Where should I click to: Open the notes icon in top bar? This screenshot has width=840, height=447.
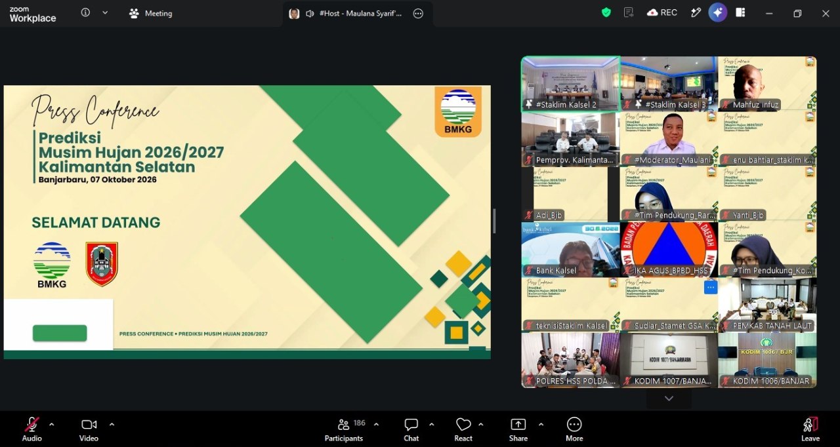(629, 12)
